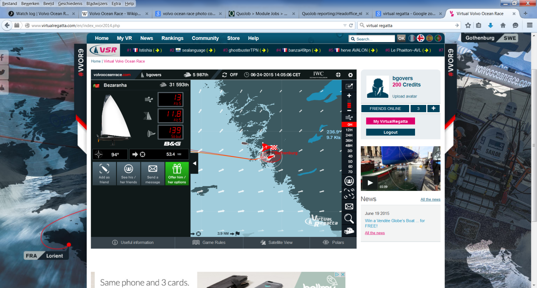
Task: Open Store navigation item
Action: [233, 38]
